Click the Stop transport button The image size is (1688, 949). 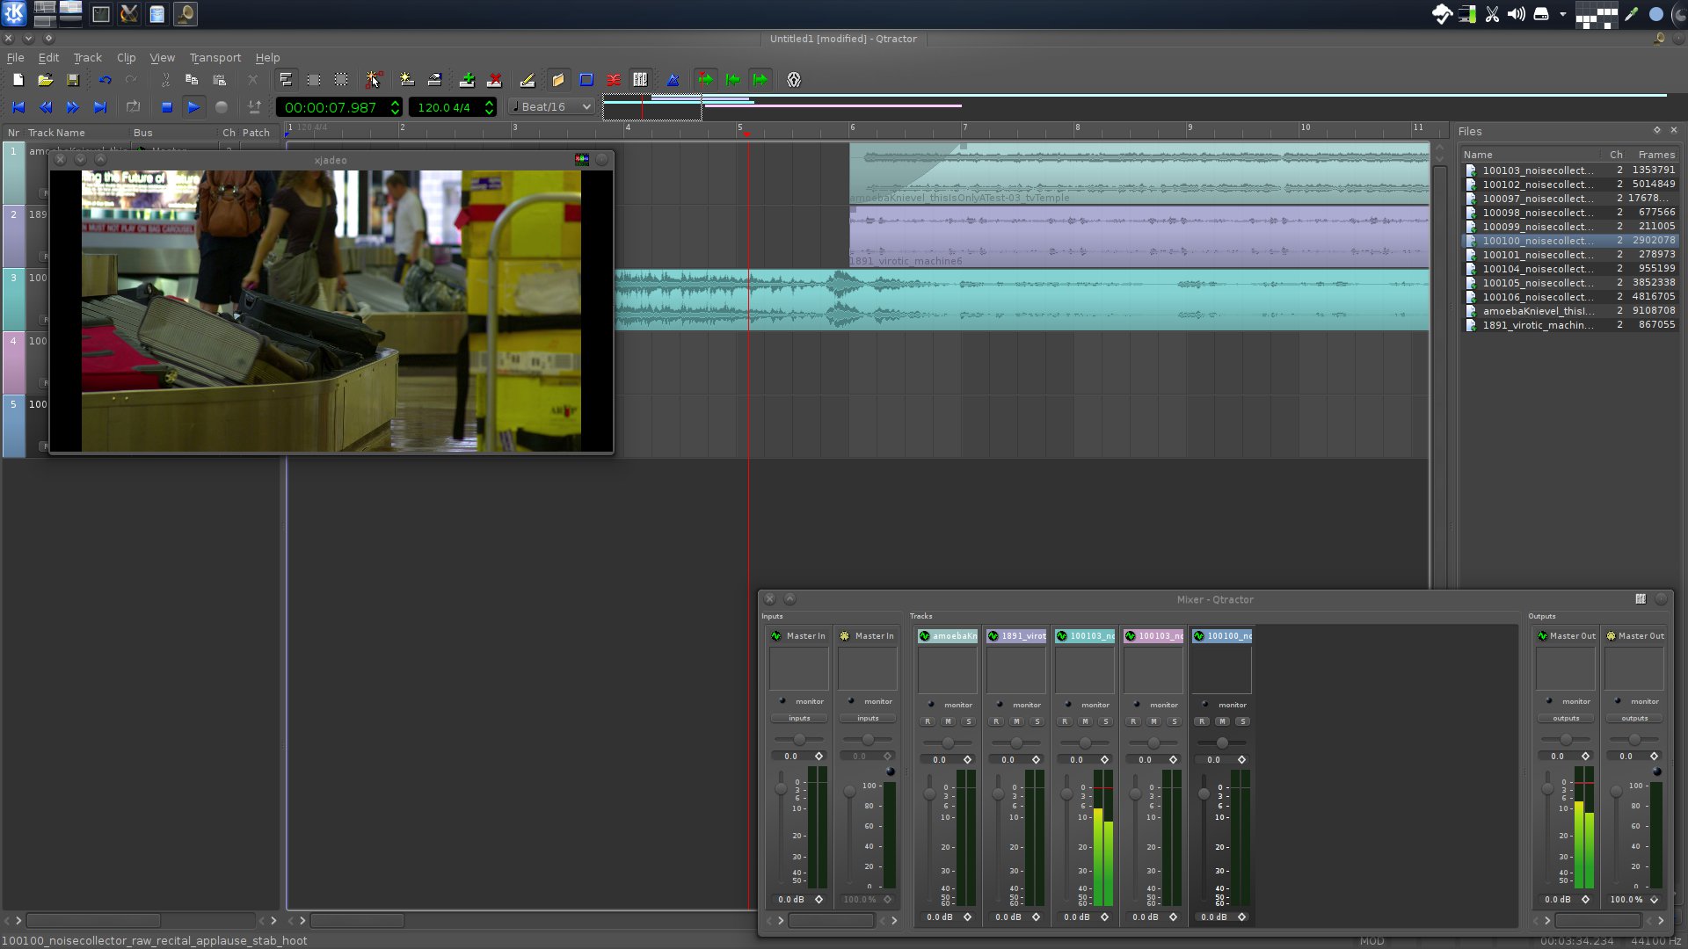pyautogui.click(x=166, y=107)
